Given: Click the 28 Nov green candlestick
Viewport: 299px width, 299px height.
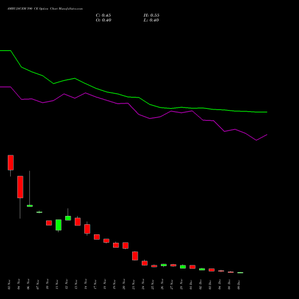Looking at the screenshot, I should (x=183, y=267).
